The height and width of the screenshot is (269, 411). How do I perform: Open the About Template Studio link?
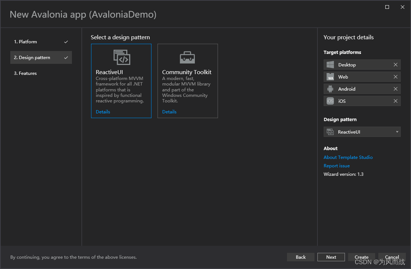(x=348, y=157)
